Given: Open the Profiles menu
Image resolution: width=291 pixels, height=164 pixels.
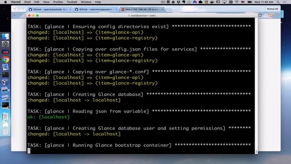Looking at the screenshot, I should coord(58,2).
